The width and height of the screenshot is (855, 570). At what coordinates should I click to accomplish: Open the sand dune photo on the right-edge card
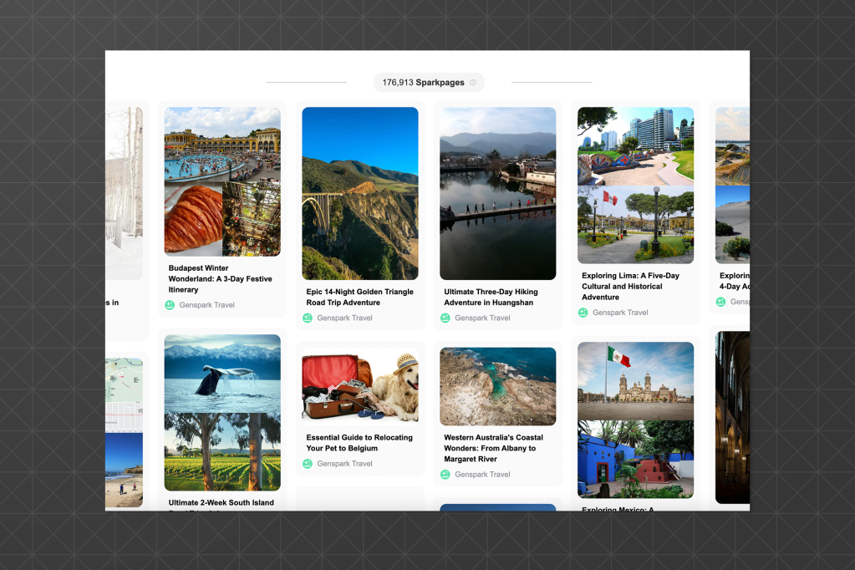(732, 225)
